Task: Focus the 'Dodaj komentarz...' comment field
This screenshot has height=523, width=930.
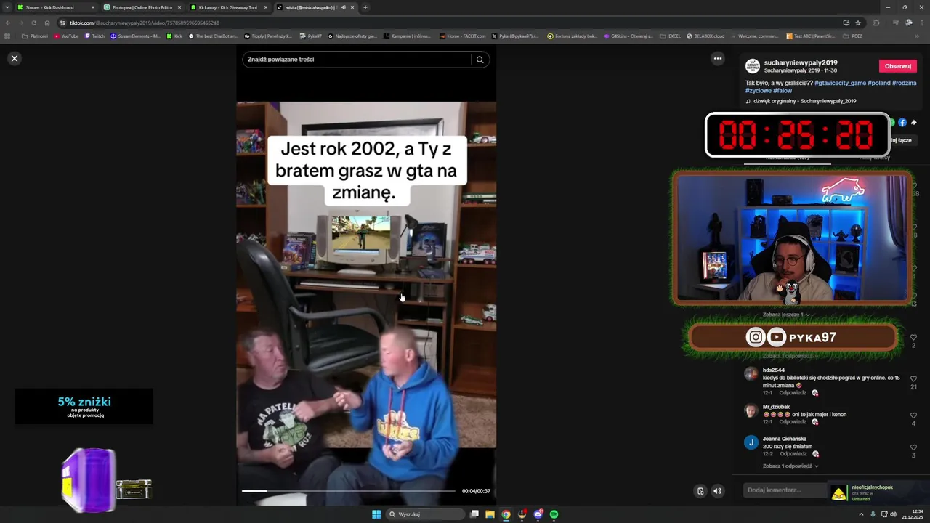Action: click(785, 490)
